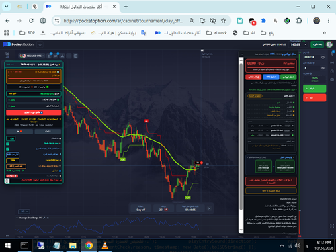Open the signals icon in right sidebar
The width and height of the screenshot is (336, 252).
coord(332,62)
